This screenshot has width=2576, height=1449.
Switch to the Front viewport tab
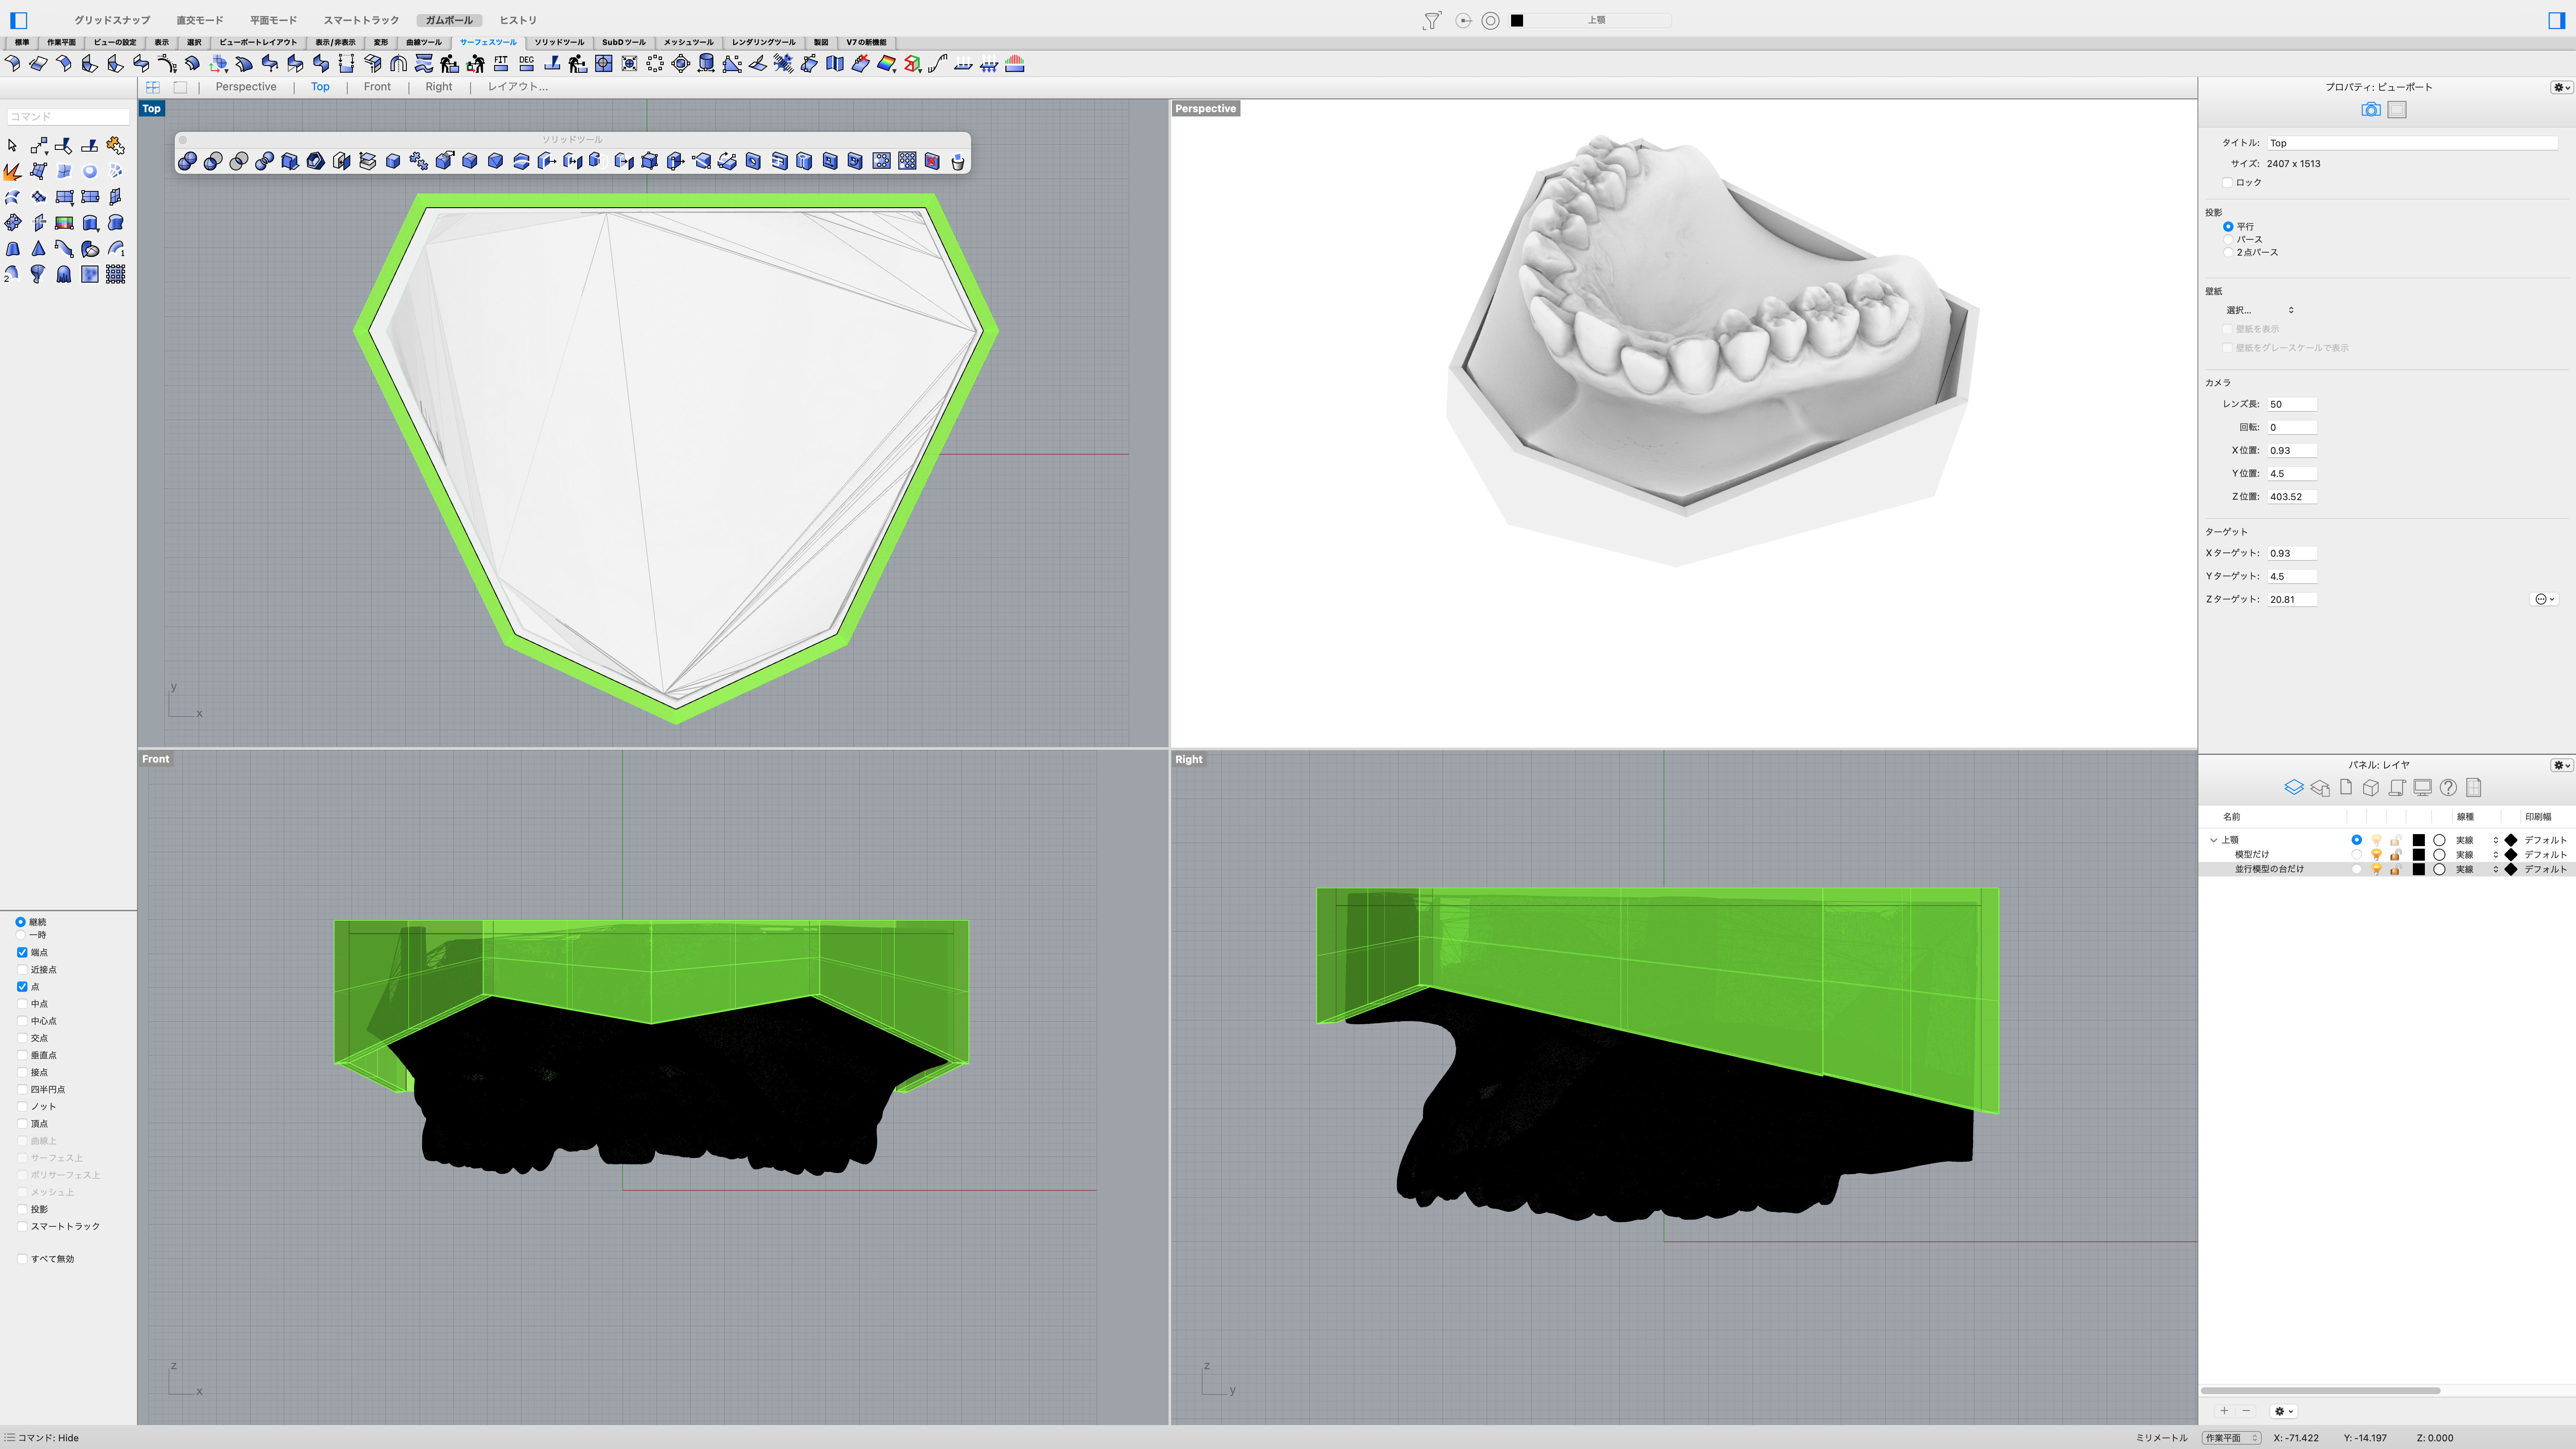pyautogui.click(x=377, y=87)
